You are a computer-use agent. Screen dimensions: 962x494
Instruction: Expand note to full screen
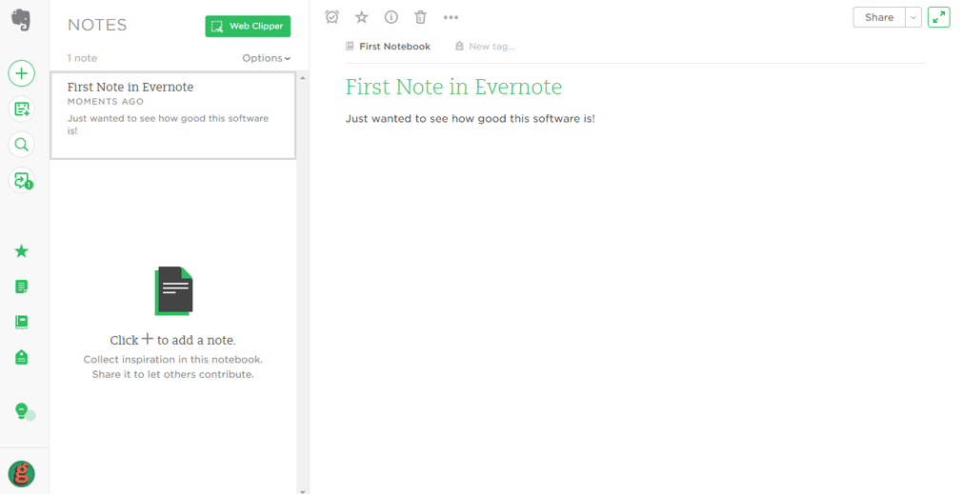(x=939, y=17)
